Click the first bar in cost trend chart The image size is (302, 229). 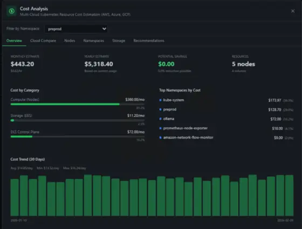(15, 197)
